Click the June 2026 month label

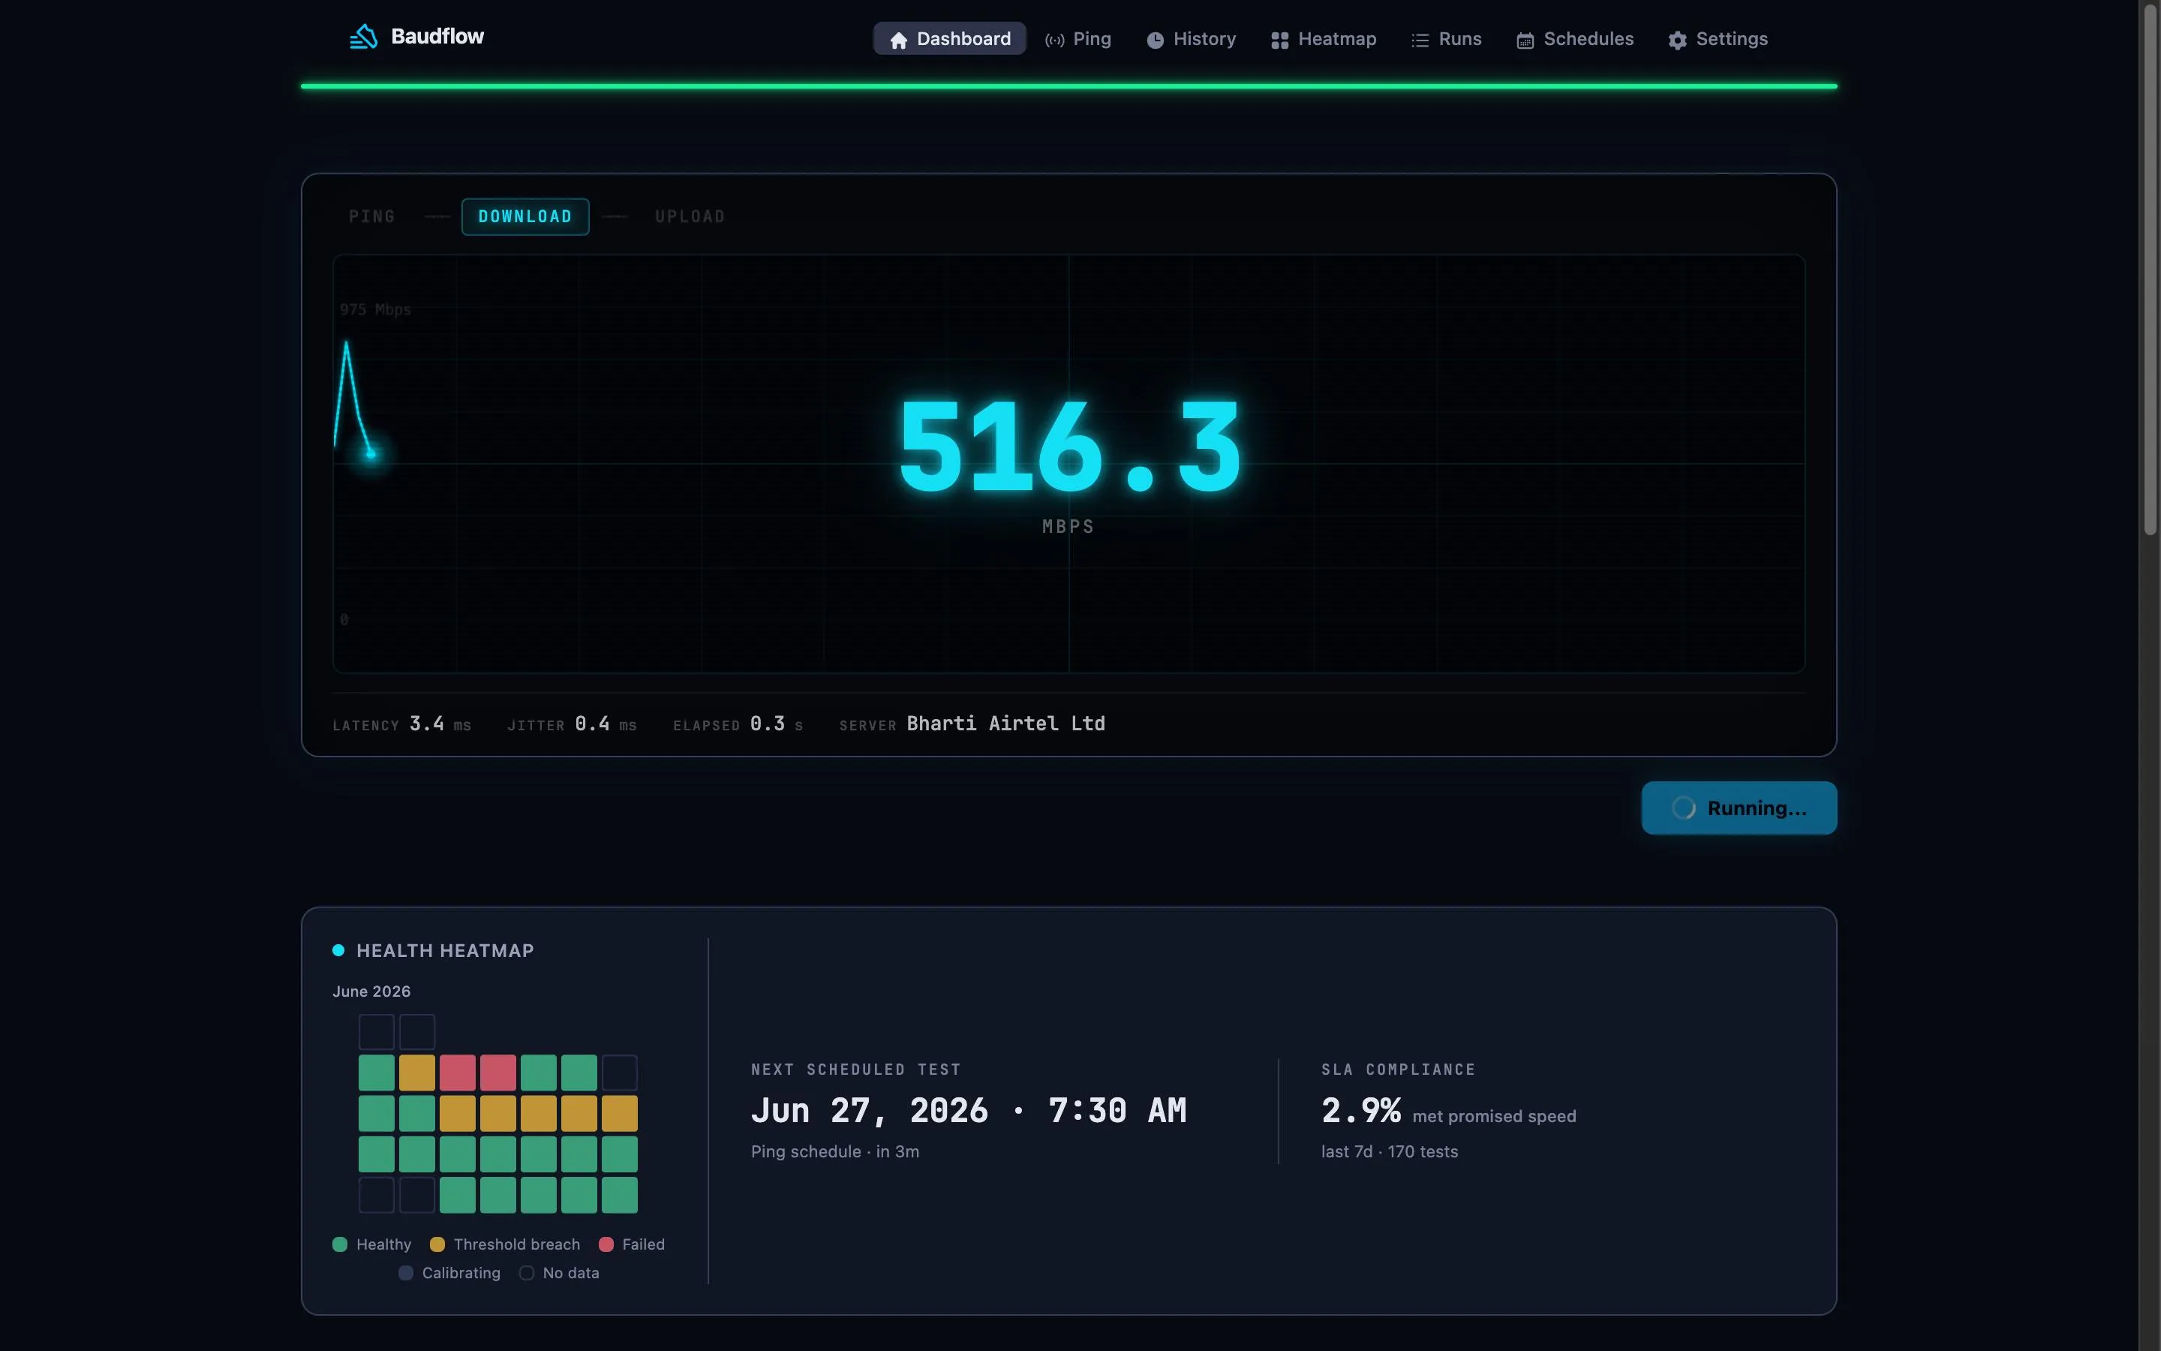tap(371, 991)
